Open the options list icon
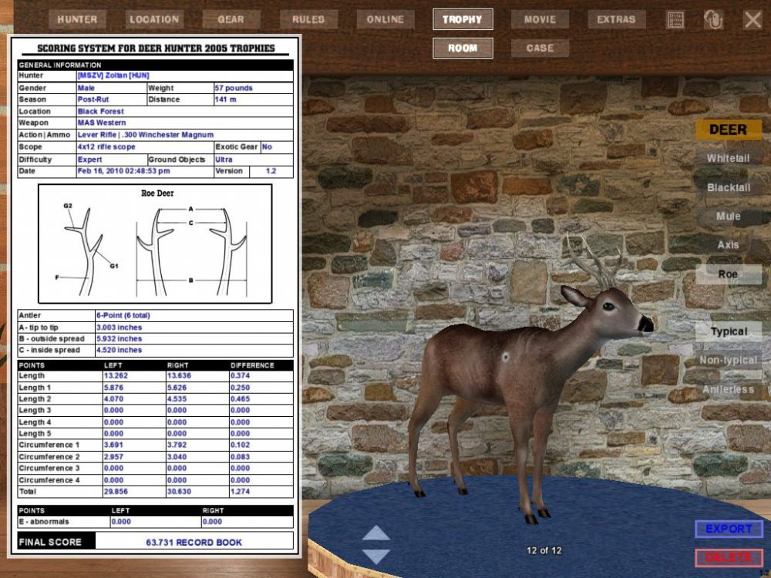Screen dimensions: 771x578 [x=675, y=20]
